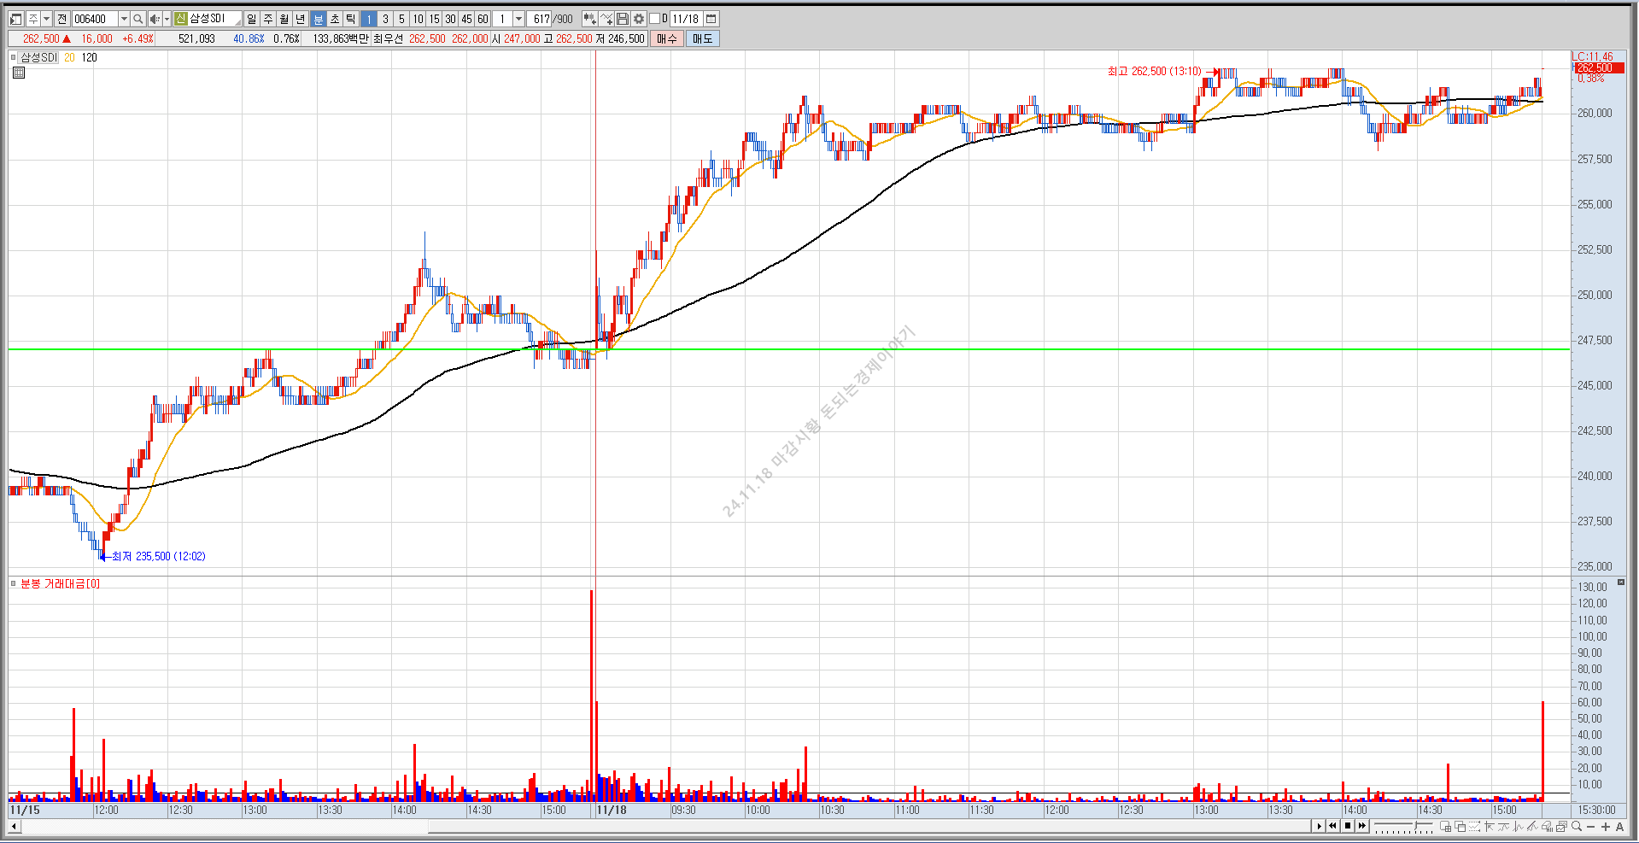Image resolution: width=1639 pixels, height=843 pixels.
Task: Select the 1-minute interval tab
Action: coord(368,19)
